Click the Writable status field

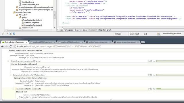pyautogui.click(x=118, y=34)
